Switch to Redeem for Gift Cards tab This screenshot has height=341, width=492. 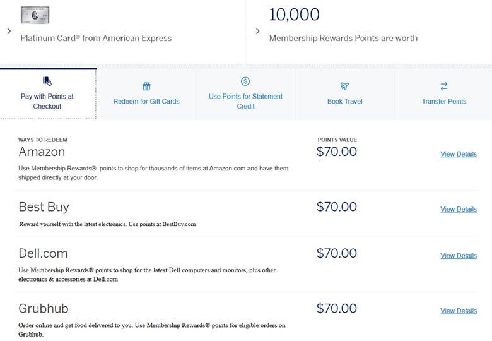[x=146, y=101]
